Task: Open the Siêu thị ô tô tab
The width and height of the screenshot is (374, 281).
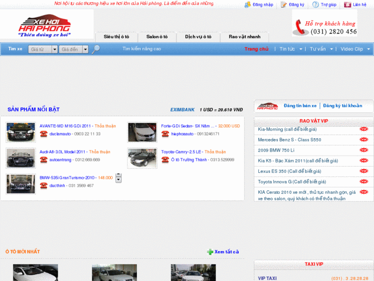Action: tap(116, 37)
